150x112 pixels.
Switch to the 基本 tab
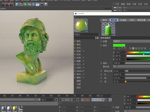pyautogui.click(x=105, y=20)
